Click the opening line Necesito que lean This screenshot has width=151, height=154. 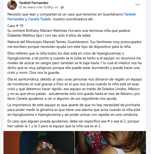click(x=72, y=17)
